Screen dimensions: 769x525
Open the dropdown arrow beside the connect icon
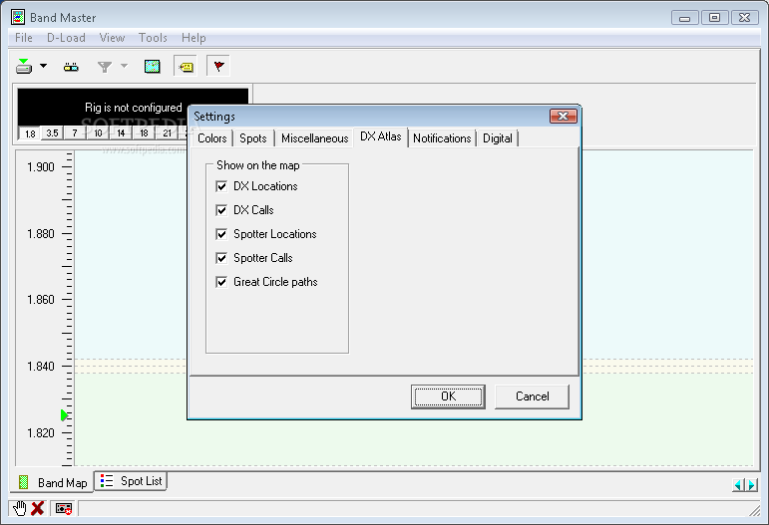[44, 66]
